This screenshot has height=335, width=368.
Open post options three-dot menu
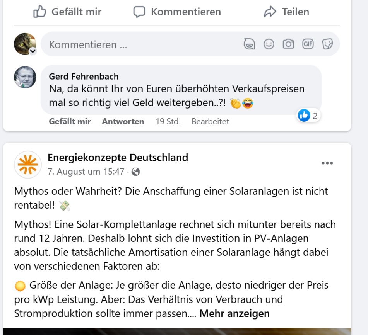(327, 163)
